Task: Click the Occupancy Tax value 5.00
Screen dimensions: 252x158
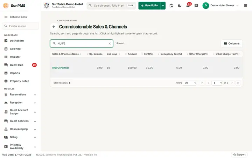Action: [179, 68]
